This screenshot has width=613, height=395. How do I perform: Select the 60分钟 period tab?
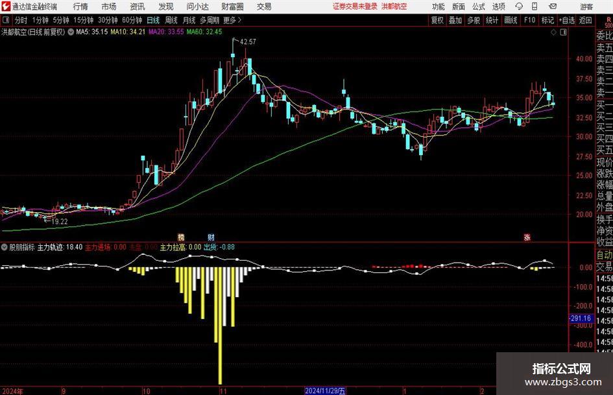point(132,20)
